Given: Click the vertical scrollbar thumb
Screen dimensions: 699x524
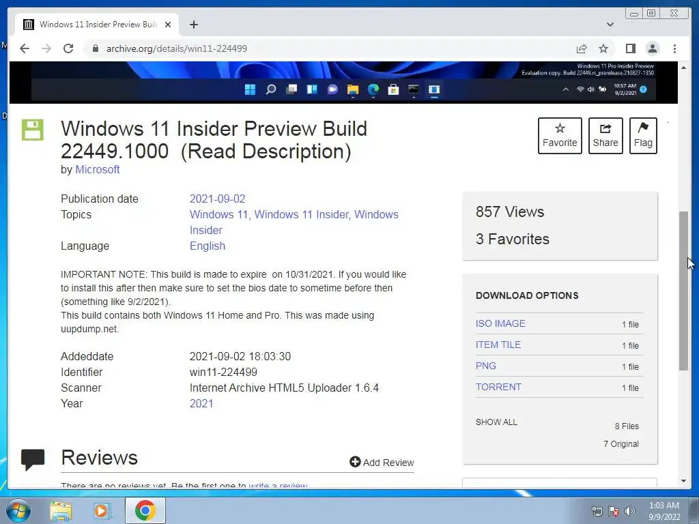Looking at the screenshot, I should [683, 291].
